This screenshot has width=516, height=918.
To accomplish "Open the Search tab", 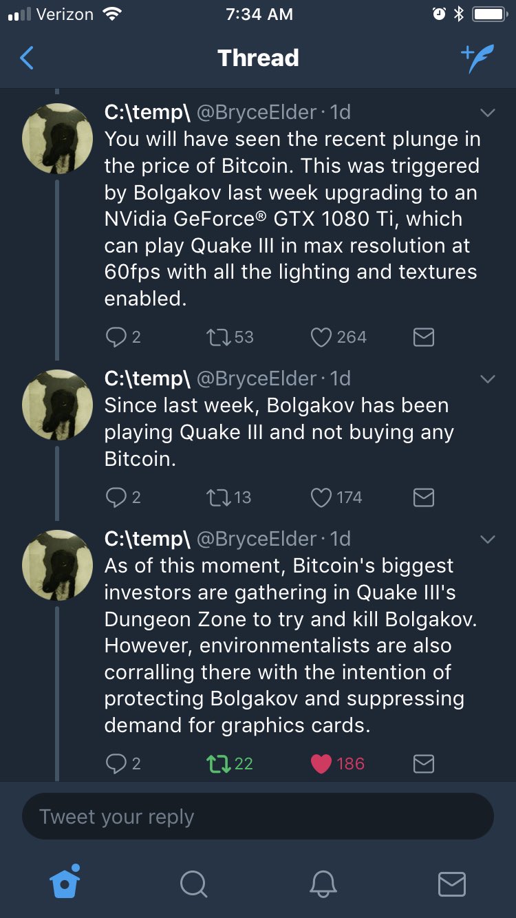I will (193, 884).
